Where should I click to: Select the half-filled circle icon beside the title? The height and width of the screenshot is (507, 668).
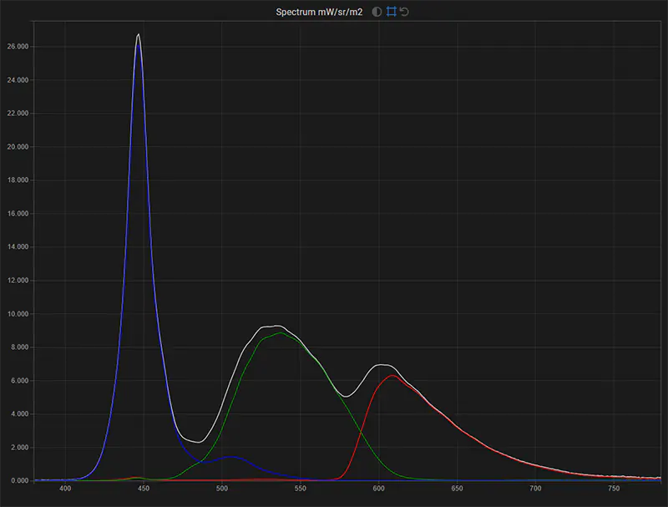(x=377, y=12)
